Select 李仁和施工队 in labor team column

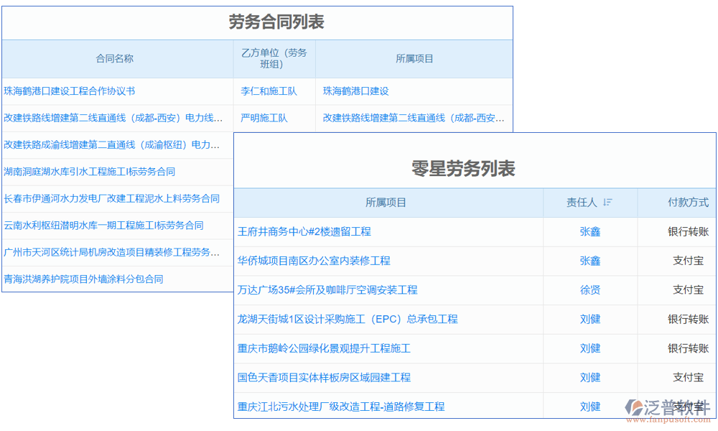tap(269, 91)
